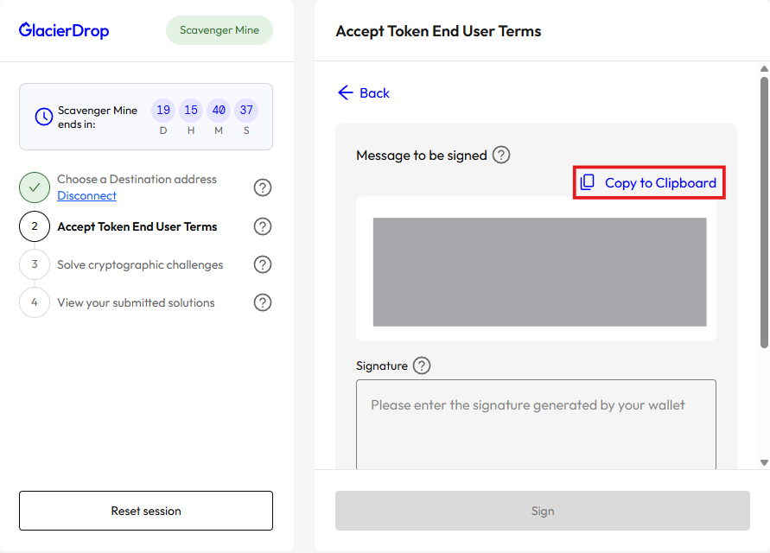Click the green checkmark on step one

35,188
